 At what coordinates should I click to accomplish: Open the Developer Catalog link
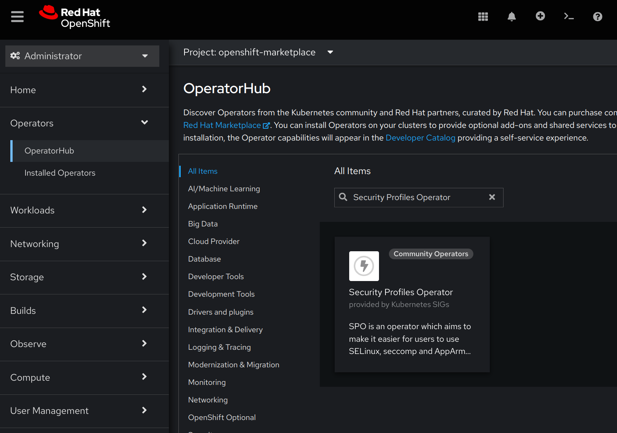(x=420, y=138)
